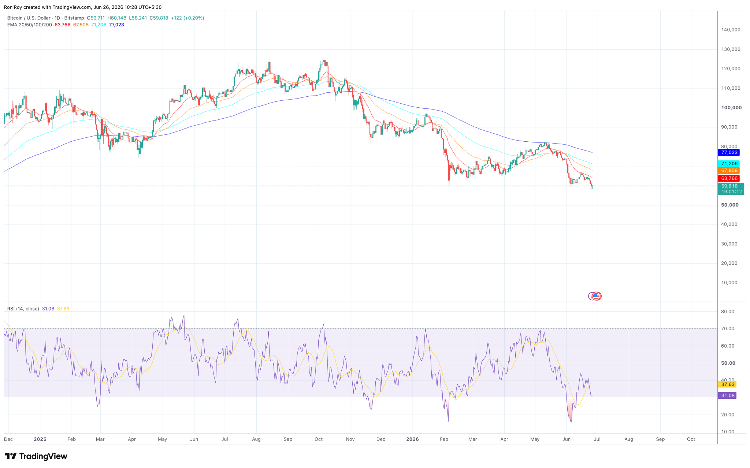Screen dimensions: 750x468
Task: Click the 50,000 price axis label
Action: (x=730, y=205)
